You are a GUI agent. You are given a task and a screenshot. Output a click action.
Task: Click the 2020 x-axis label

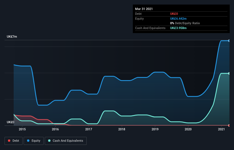(x=188, y=129)
